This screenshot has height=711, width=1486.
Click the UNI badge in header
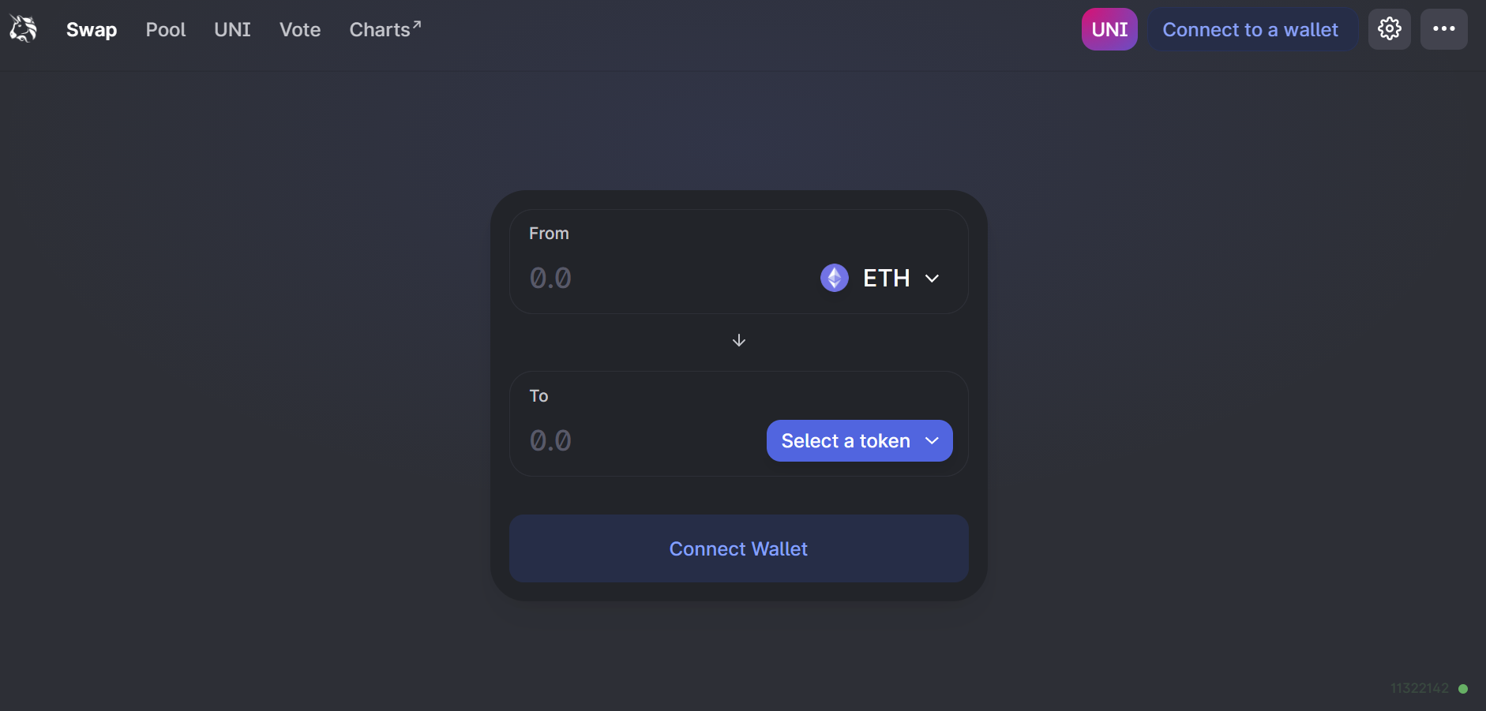1109,29
